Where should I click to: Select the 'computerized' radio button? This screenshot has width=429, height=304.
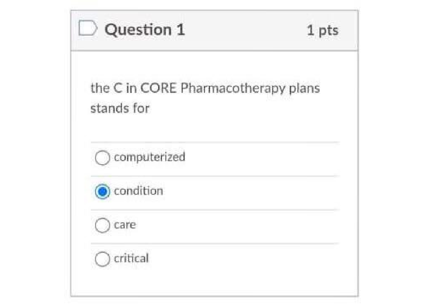click(102, 158)
